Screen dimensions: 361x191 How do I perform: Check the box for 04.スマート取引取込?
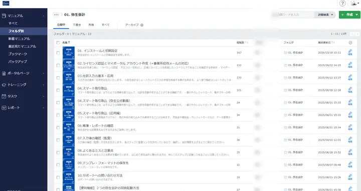coord(58,90)
